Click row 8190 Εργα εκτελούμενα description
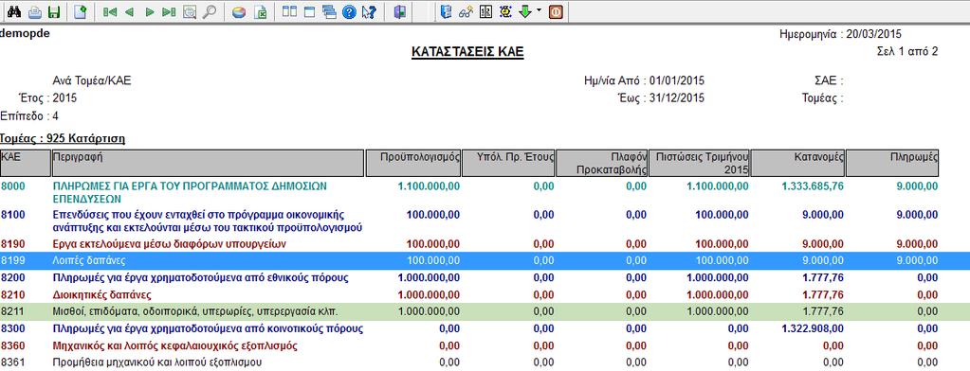The height and width of the screenshot is (371, 970). pos(170,244)
